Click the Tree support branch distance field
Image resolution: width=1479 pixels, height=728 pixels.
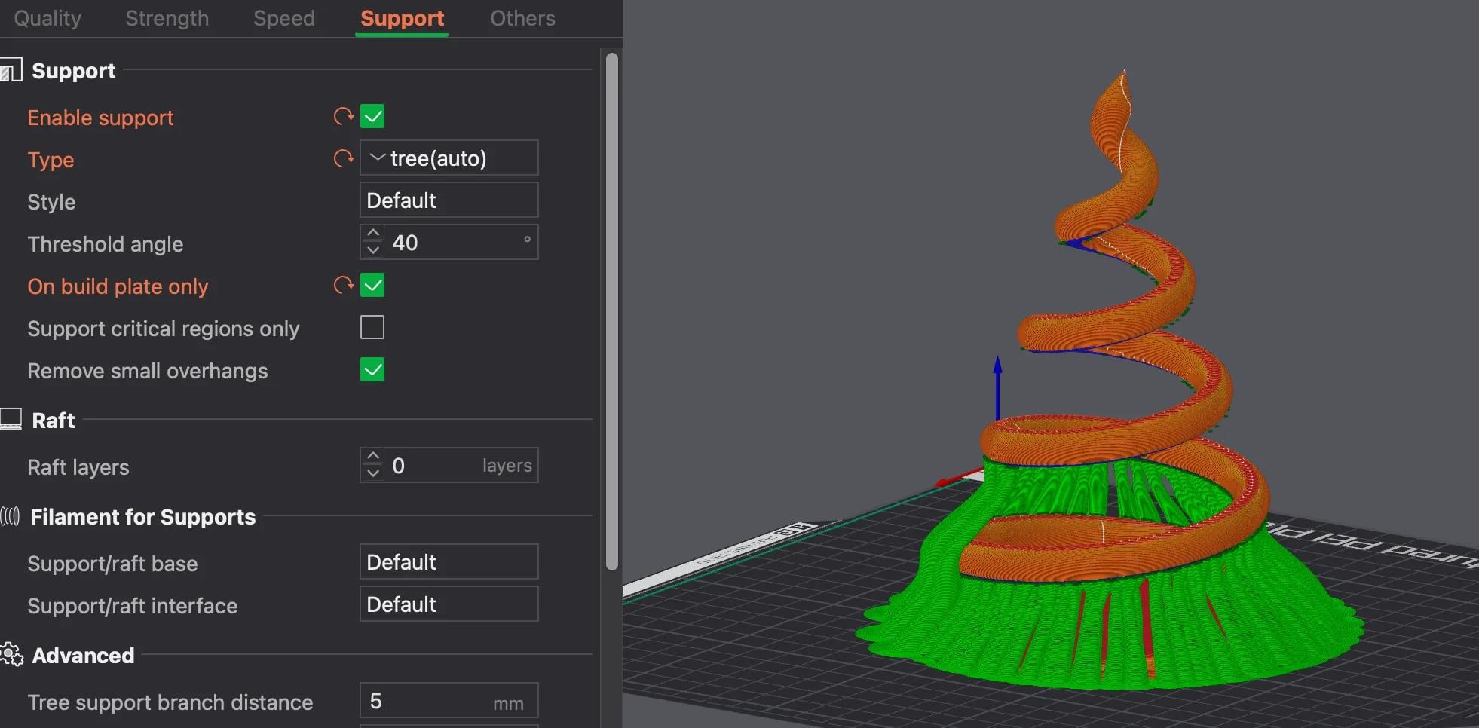click(x=430, y=702)
